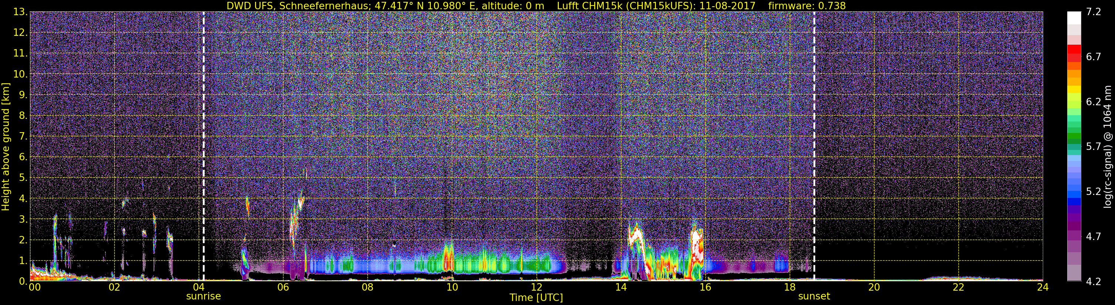Screen dimensions: 1115x305
Task: Click the 'firmware: 0.738' text in title
Action: [807, 6]
